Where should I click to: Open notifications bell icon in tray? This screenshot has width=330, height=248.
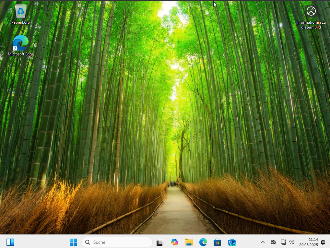pyautogui.click(x=323, y=242)
